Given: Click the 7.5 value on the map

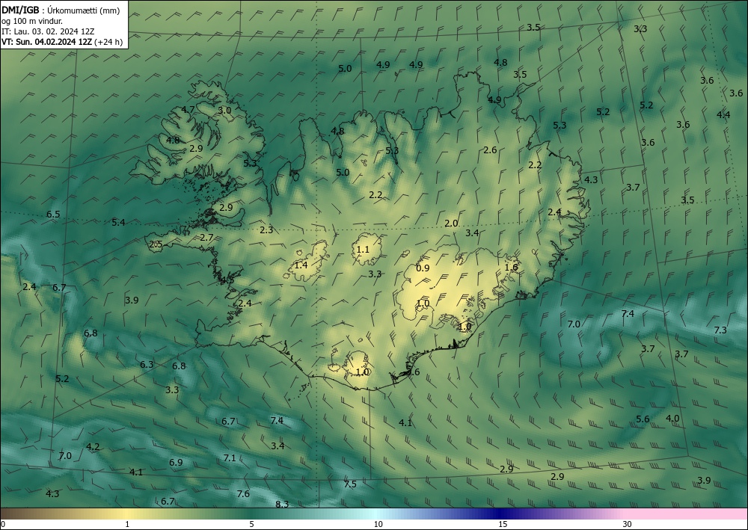Looking at the screenshot, I should [x=350, y=484].
